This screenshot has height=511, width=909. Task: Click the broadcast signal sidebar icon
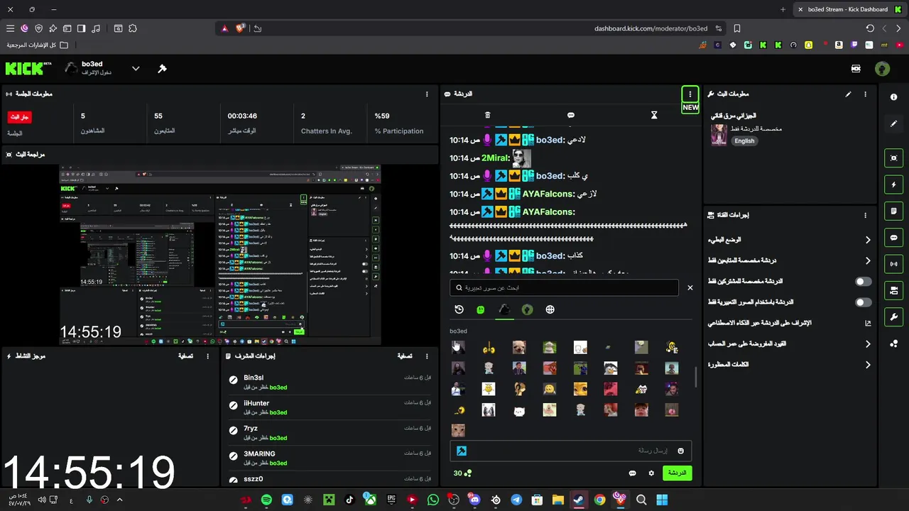pyautogui.click(x=893, y=264)
